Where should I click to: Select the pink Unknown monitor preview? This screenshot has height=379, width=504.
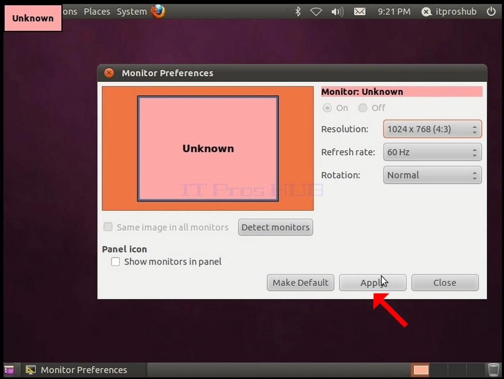click(208, 149)
